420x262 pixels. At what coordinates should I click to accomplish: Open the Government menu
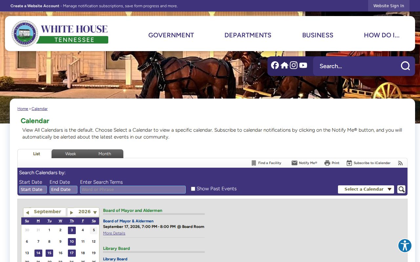[171, 35]
